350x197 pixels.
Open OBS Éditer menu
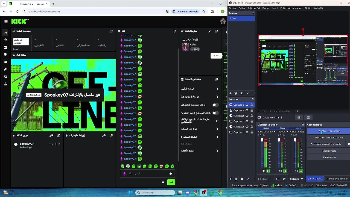[x=242, y=8]
